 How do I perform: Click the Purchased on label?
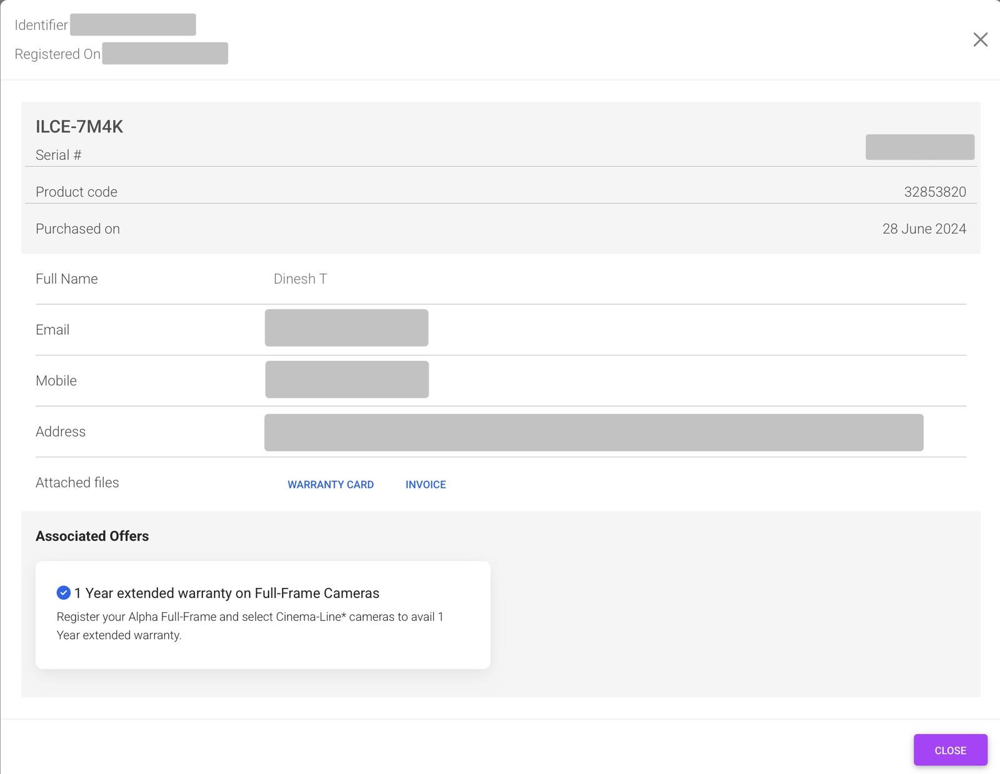coord(77,229)
